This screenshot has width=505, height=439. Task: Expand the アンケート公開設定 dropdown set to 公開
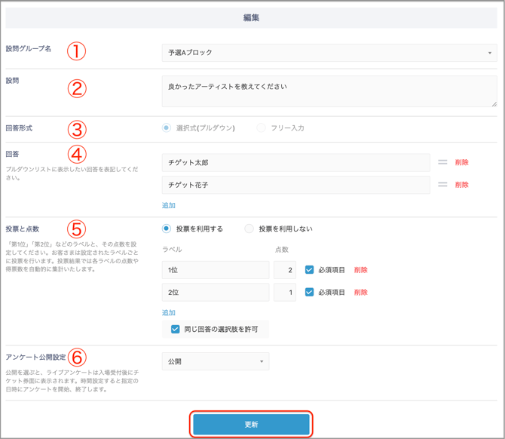216,361
